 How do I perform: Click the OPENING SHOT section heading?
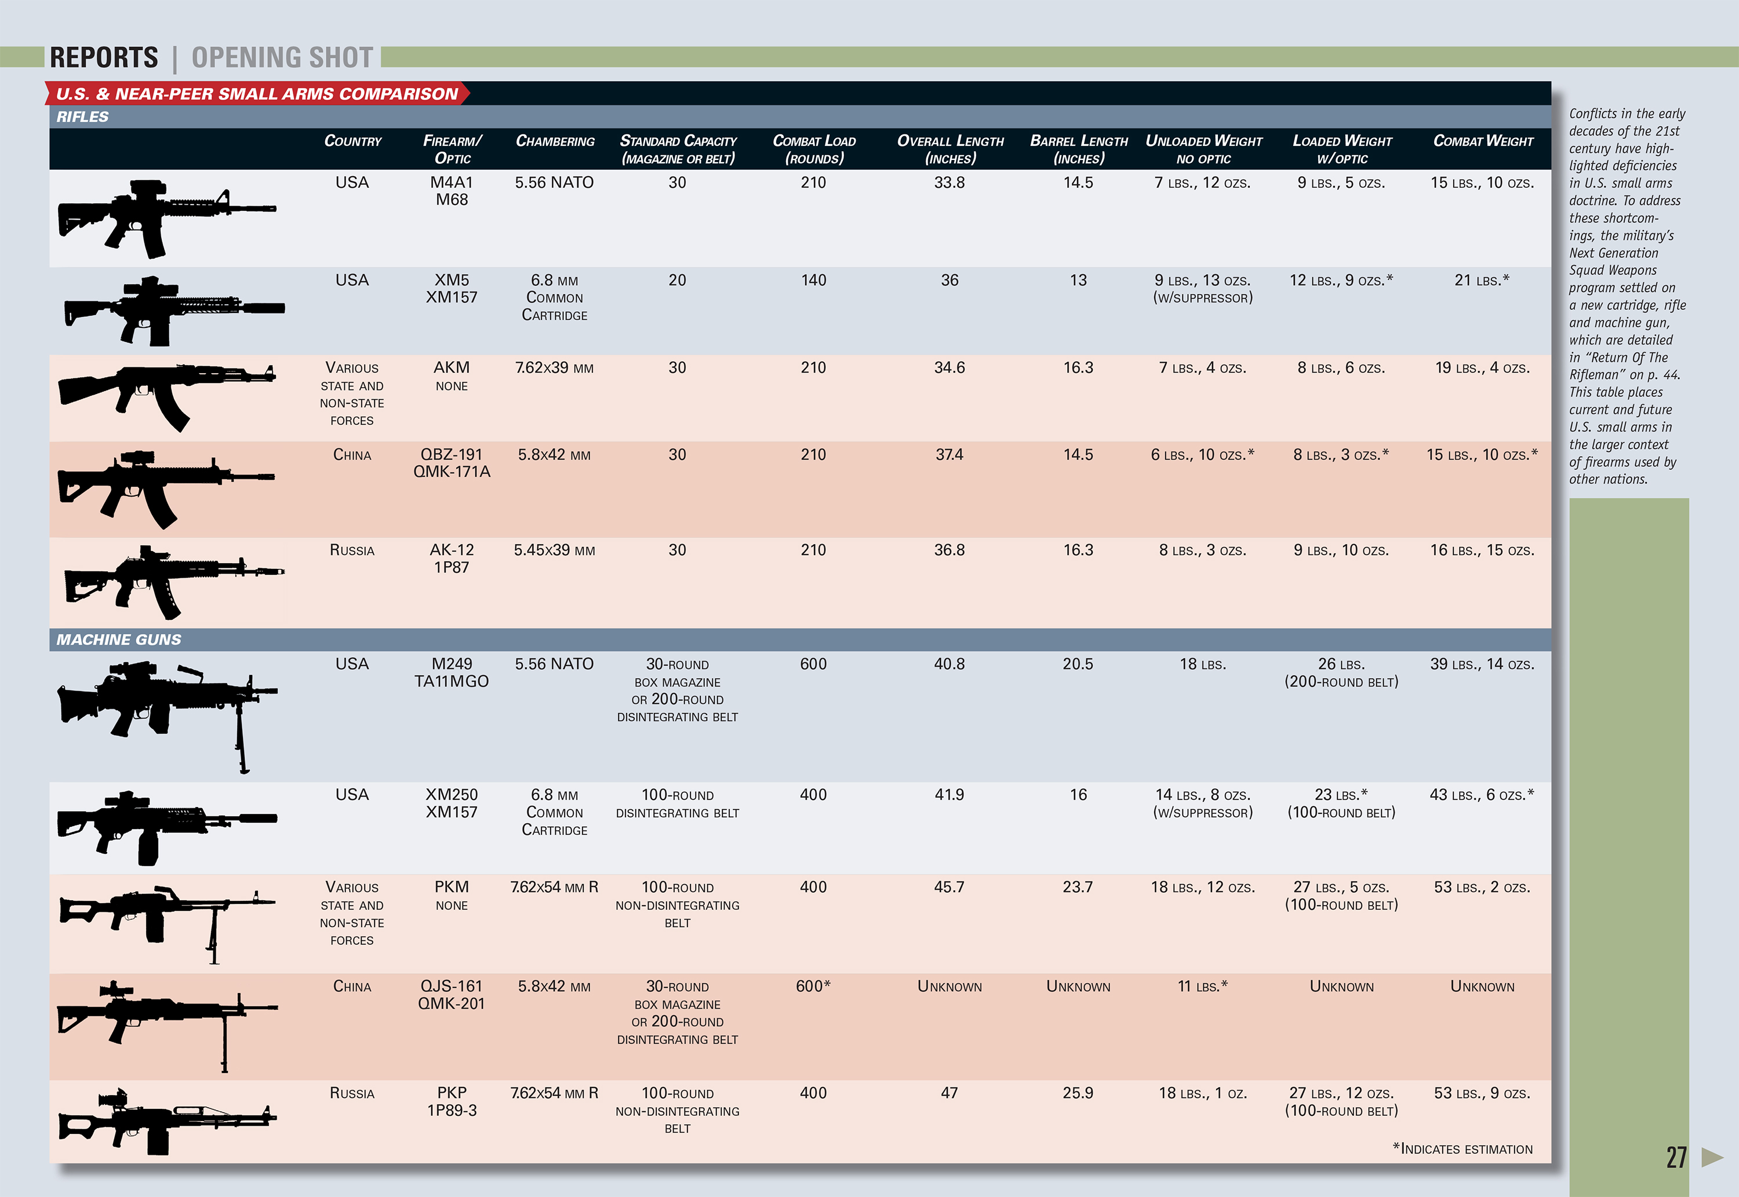(282, 58)
